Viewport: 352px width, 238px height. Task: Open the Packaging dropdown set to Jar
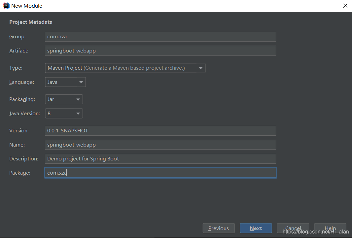(x=64, y=99)
